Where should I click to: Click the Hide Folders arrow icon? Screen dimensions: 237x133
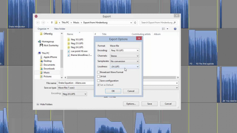click(38, 104)
